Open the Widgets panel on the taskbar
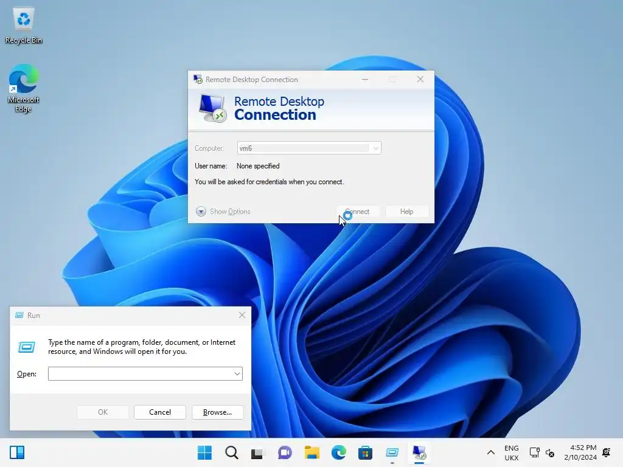 pos(17,452)
